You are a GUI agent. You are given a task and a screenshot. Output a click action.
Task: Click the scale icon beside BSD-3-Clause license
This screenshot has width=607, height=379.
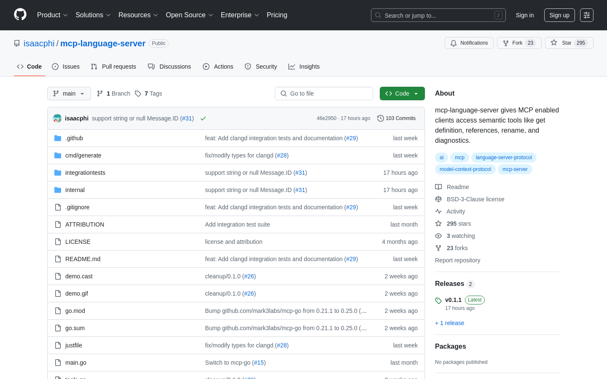pos(438,199)
